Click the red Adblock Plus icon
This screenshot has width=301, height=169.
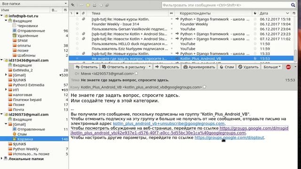(x=288, y=67)
